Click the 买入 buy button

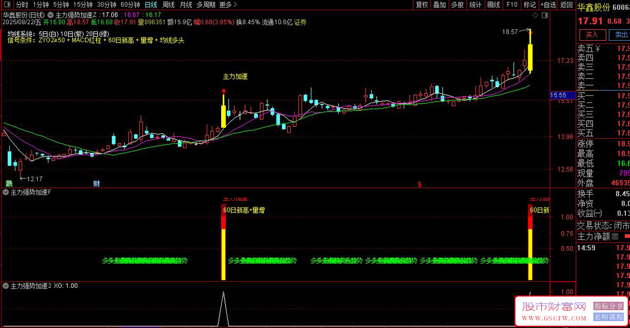[x=592, y=35]
